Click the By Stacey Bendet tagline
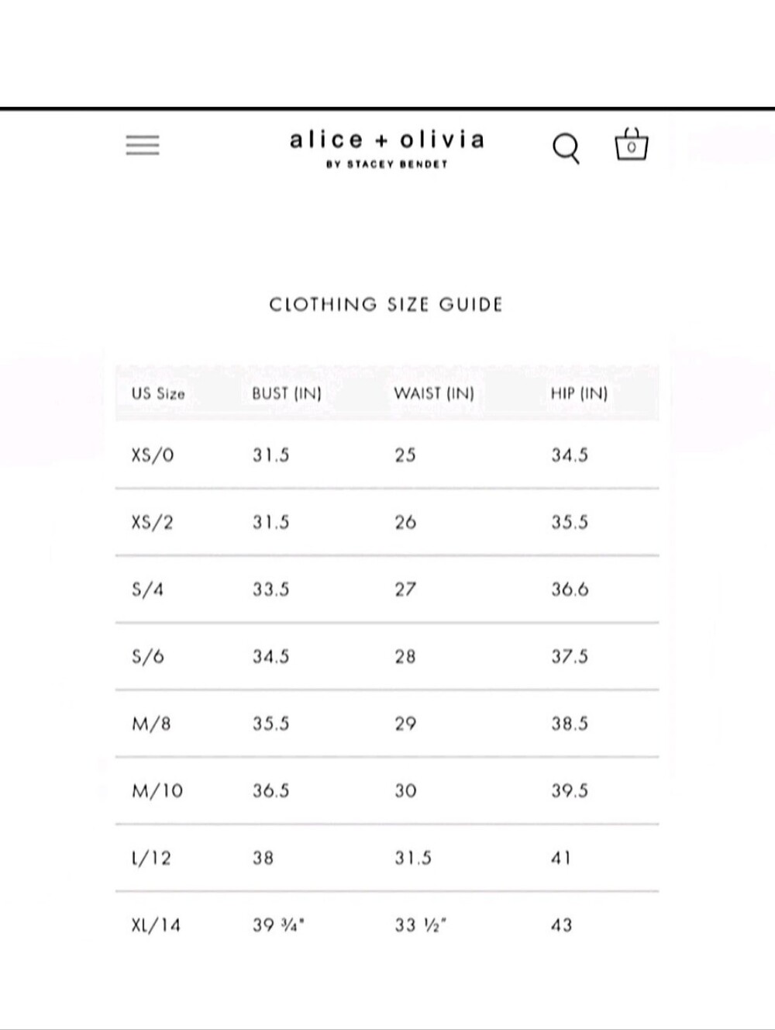775x1030 pixels. (387, 164)
